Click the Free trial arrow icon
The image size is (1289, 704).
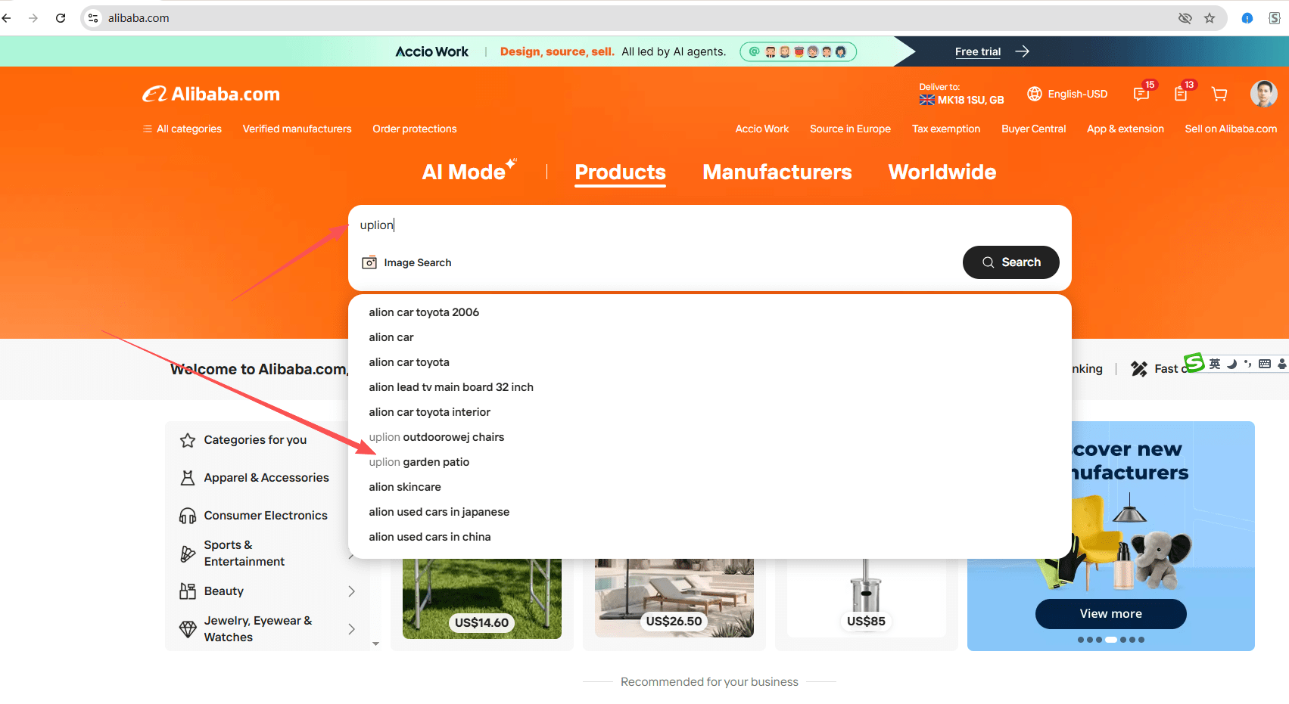point(1023,51)
